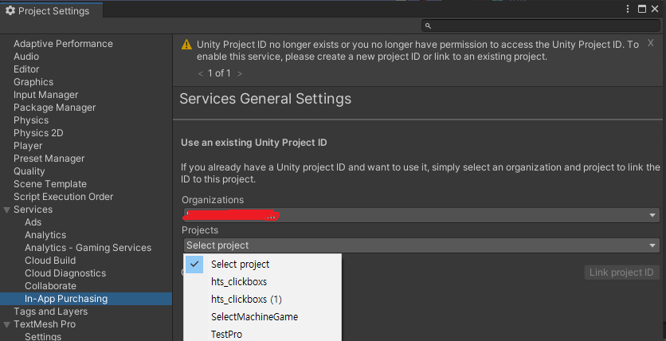The width and height of the screenshot is (666, 341).
Task: Open Collaborate service settings
Action: coord(50,286)
